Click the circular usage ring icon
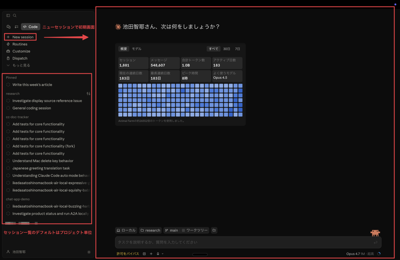Screen dimensions: 400x260 [379, 254]
